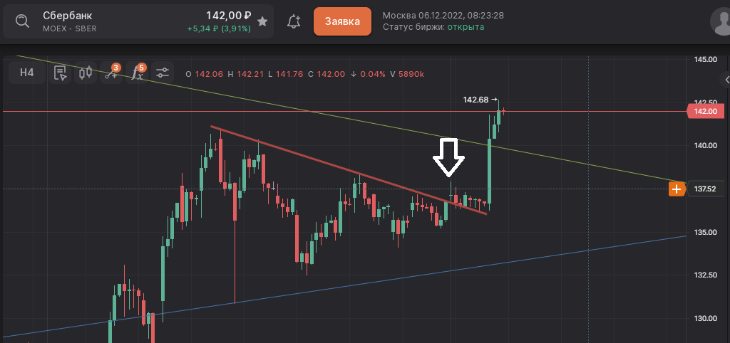Click the 142.68 high price marker
This screenshot has height=343, width=730.
coord(477,100)
